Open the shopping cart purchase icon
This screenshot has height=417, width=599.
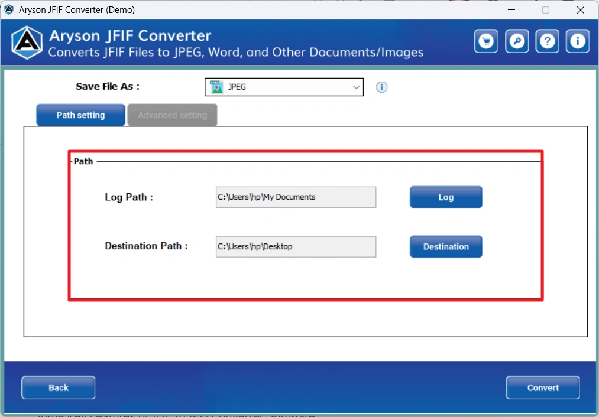tap(485, 41)
